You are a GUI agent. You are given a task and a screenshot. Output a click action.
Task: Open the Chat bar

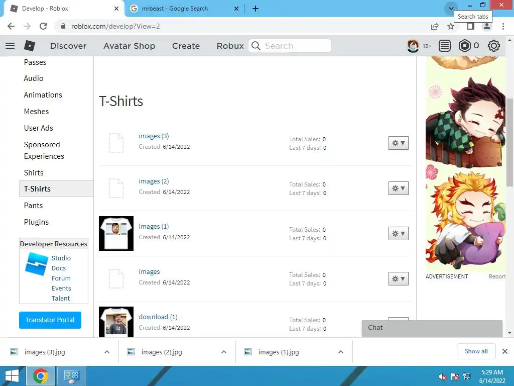[x=432, y=328]
